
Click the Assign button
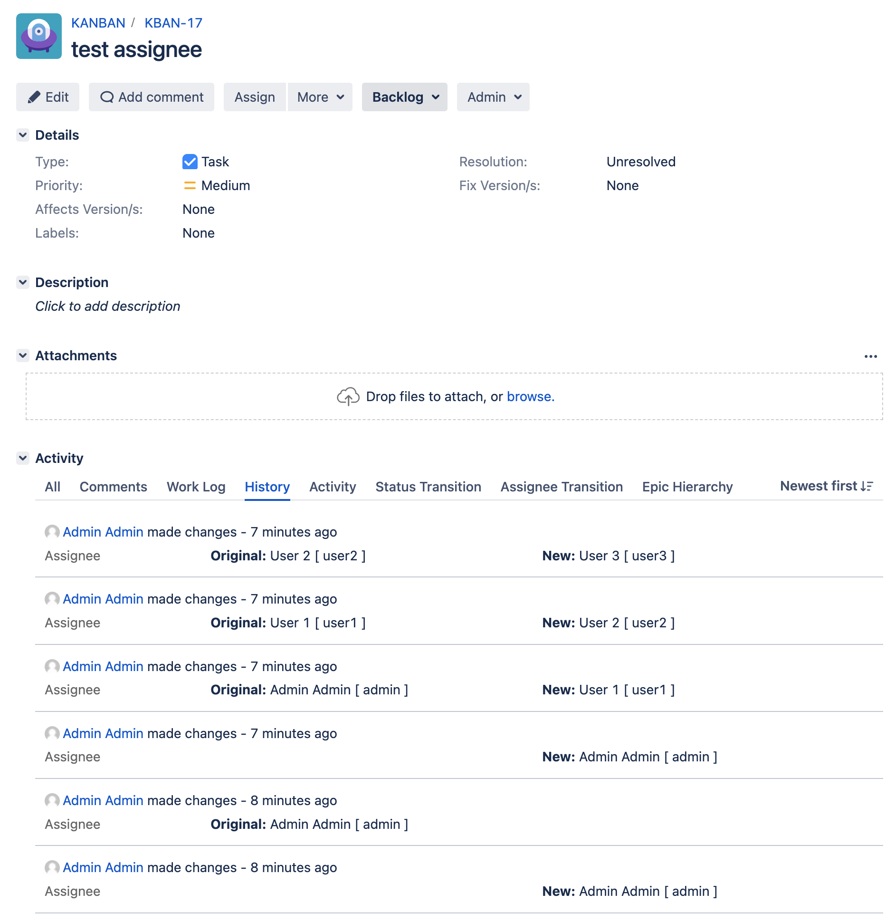tap(255, 97)
